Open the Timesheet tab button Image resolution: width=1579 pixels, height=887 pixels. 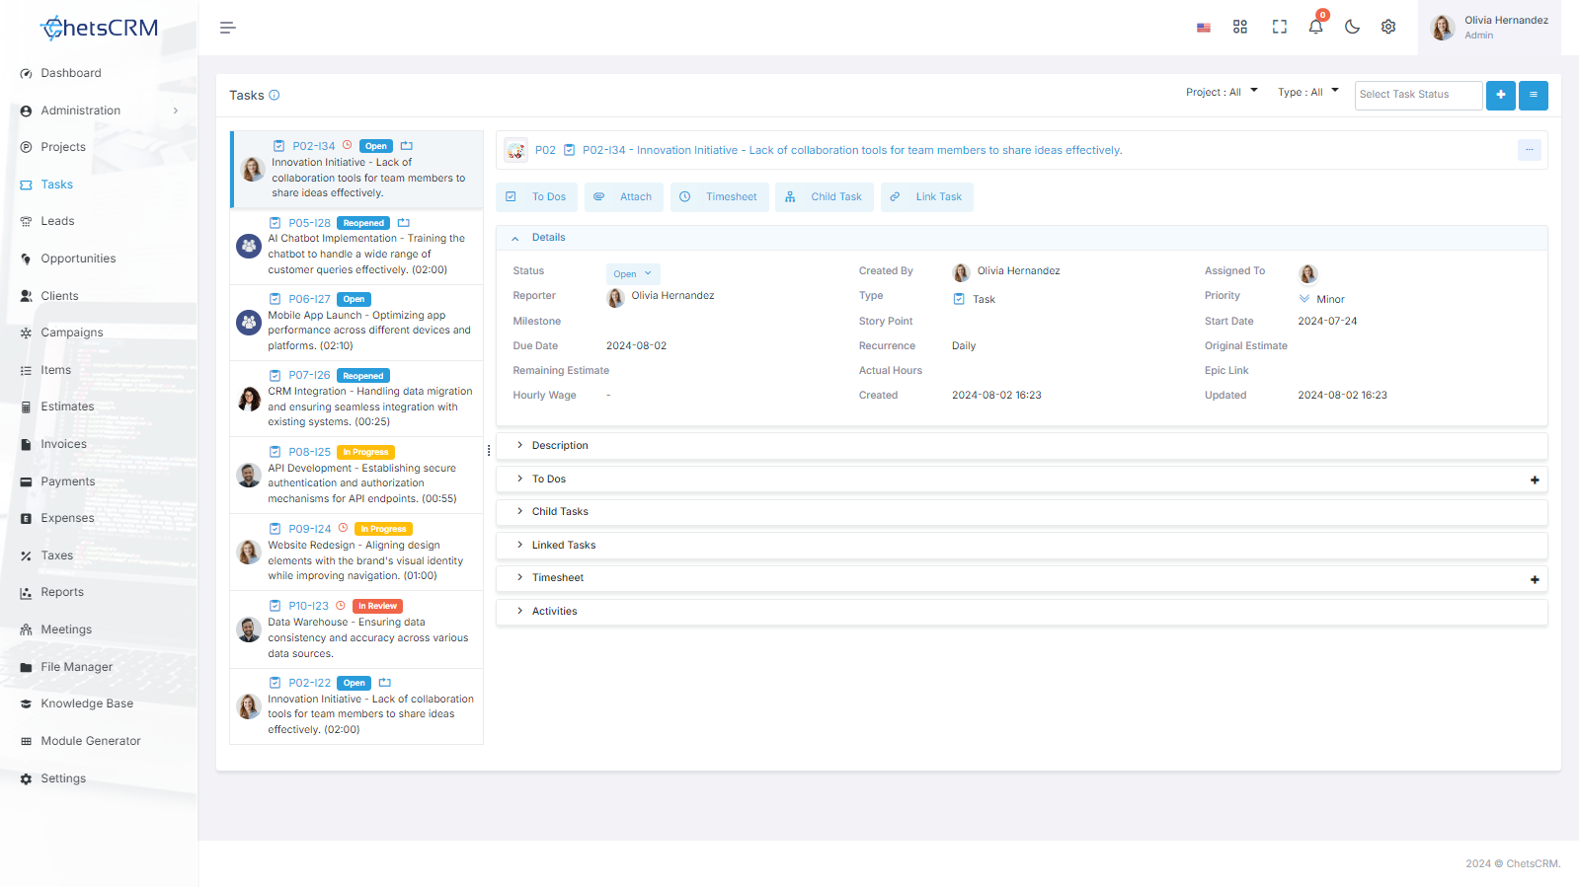click(719, 197)
